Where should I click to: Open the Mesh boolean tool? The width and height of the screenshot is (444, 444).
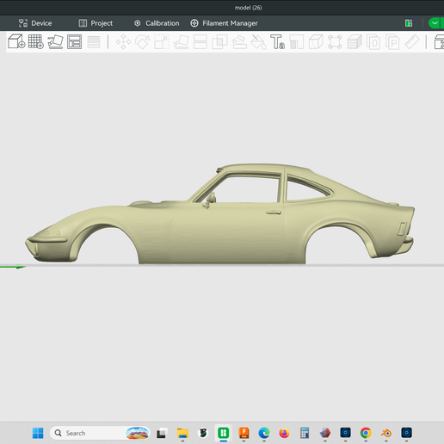pyautogui.click(x=219, y=42)
